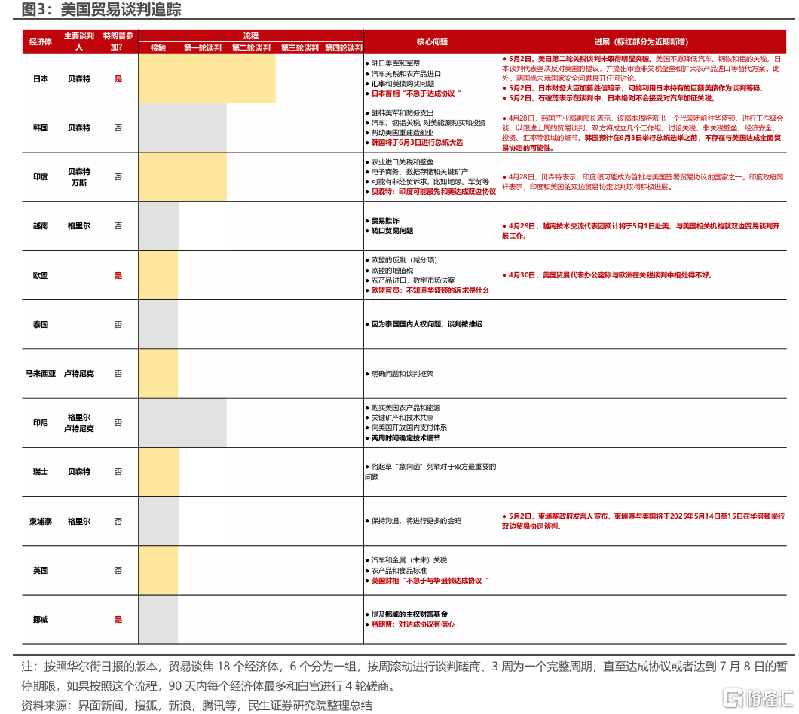
Task: Click the "主要谈判人" column header
Action: point(79,41)
